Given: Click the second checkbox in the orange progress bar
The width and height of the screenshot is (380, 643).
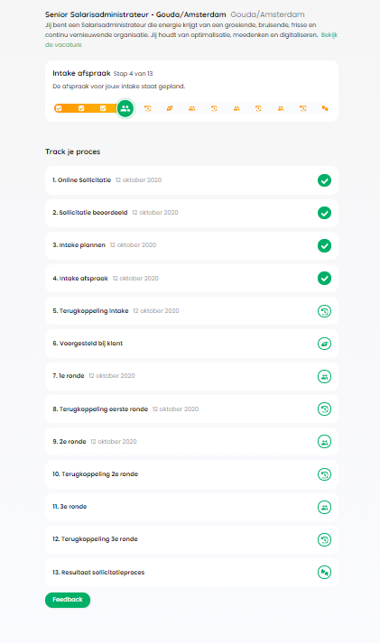Looking at the screenshot, I should pos(81,108).
